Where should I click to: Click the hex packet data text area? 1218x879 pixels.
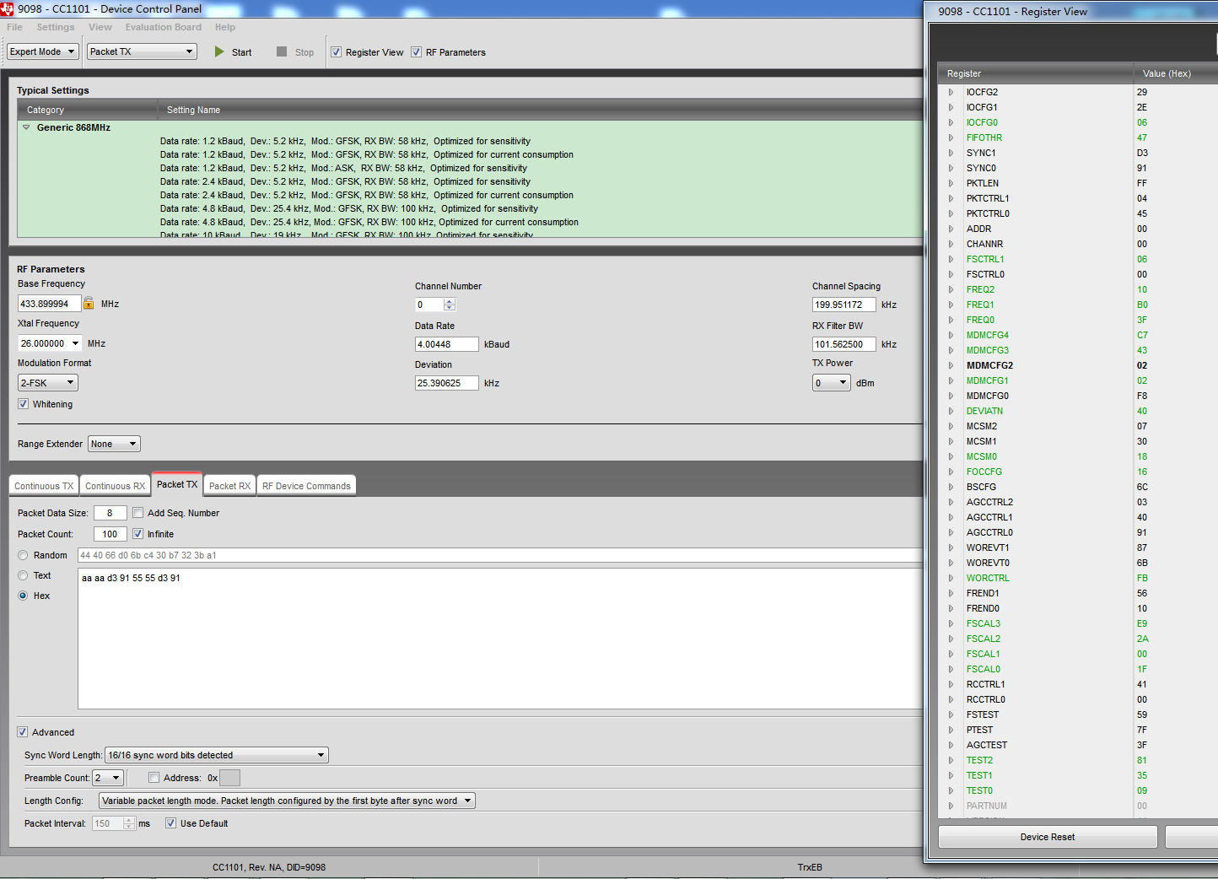[x=500, y=639]
